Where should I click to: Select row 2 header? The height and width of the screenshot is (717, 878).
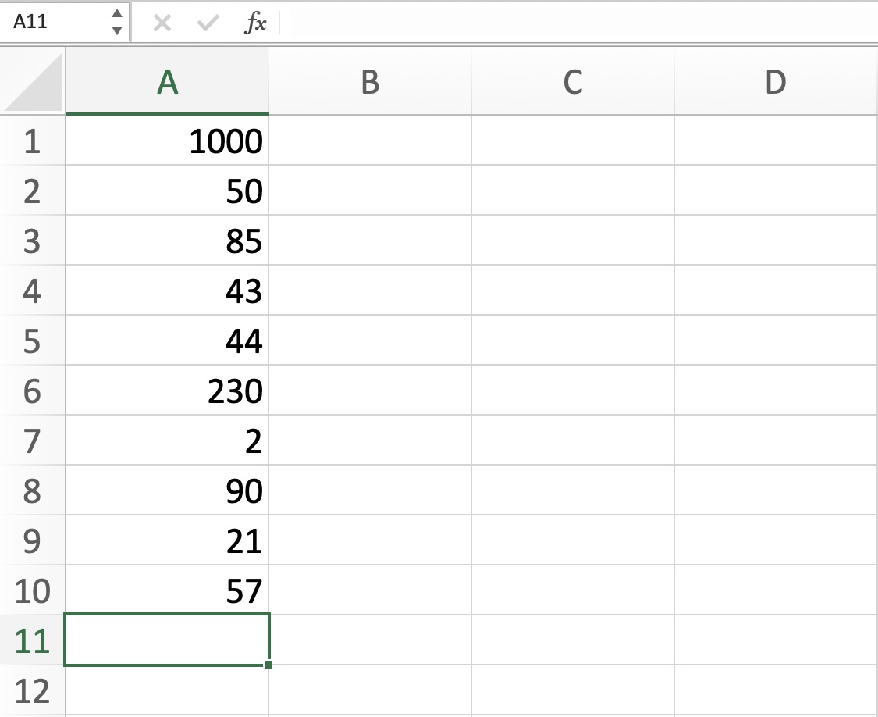pyautogui.click(x=33, y=190)
